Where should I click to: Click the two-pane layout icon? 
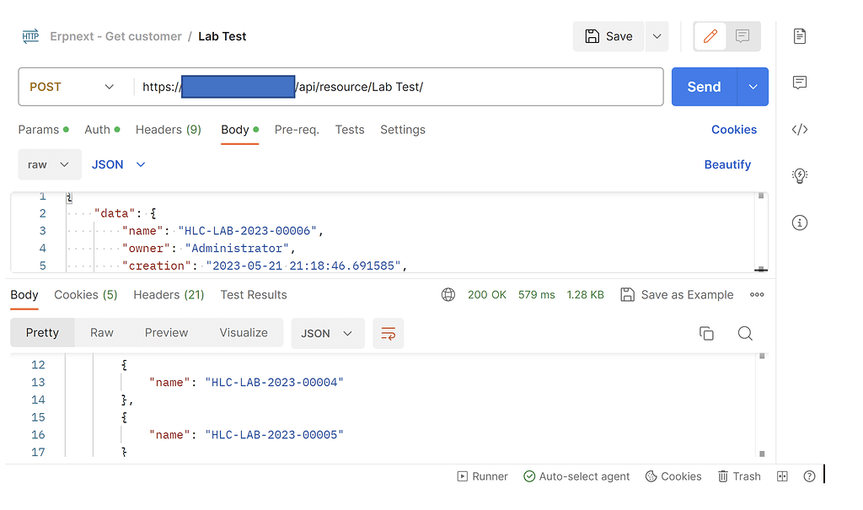(x=782, y=477)
